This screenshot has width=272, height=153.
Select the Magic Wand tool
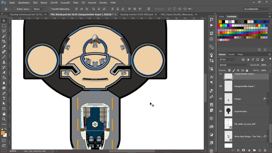click(4, 36)
